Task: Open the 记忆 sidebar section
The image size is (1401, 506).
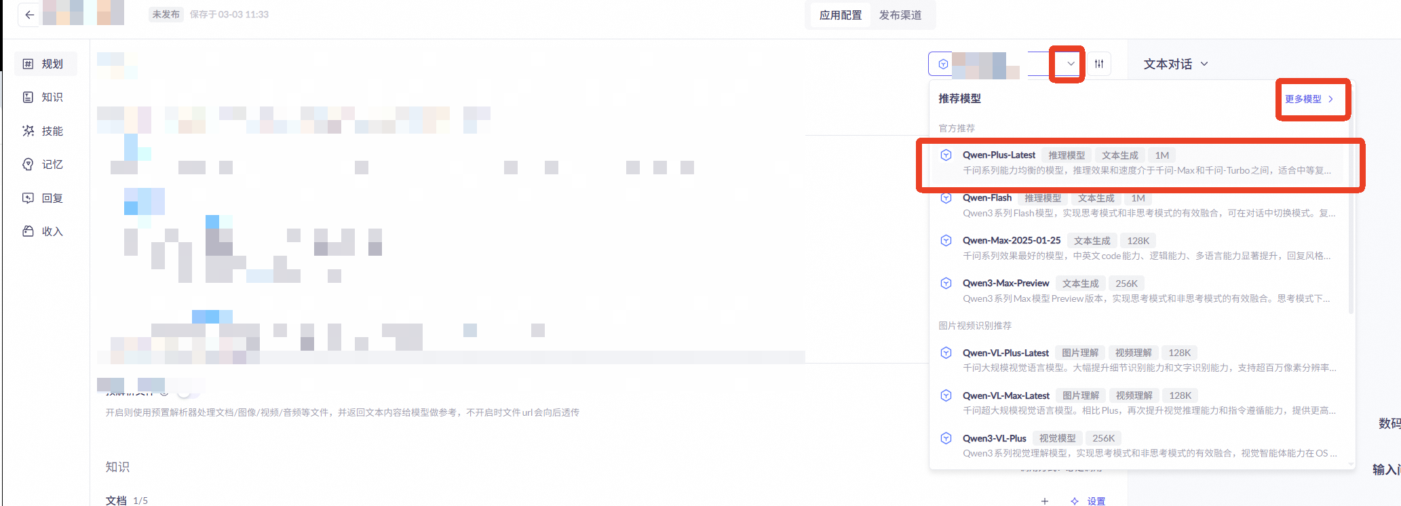Action: (x=45, y=164)
